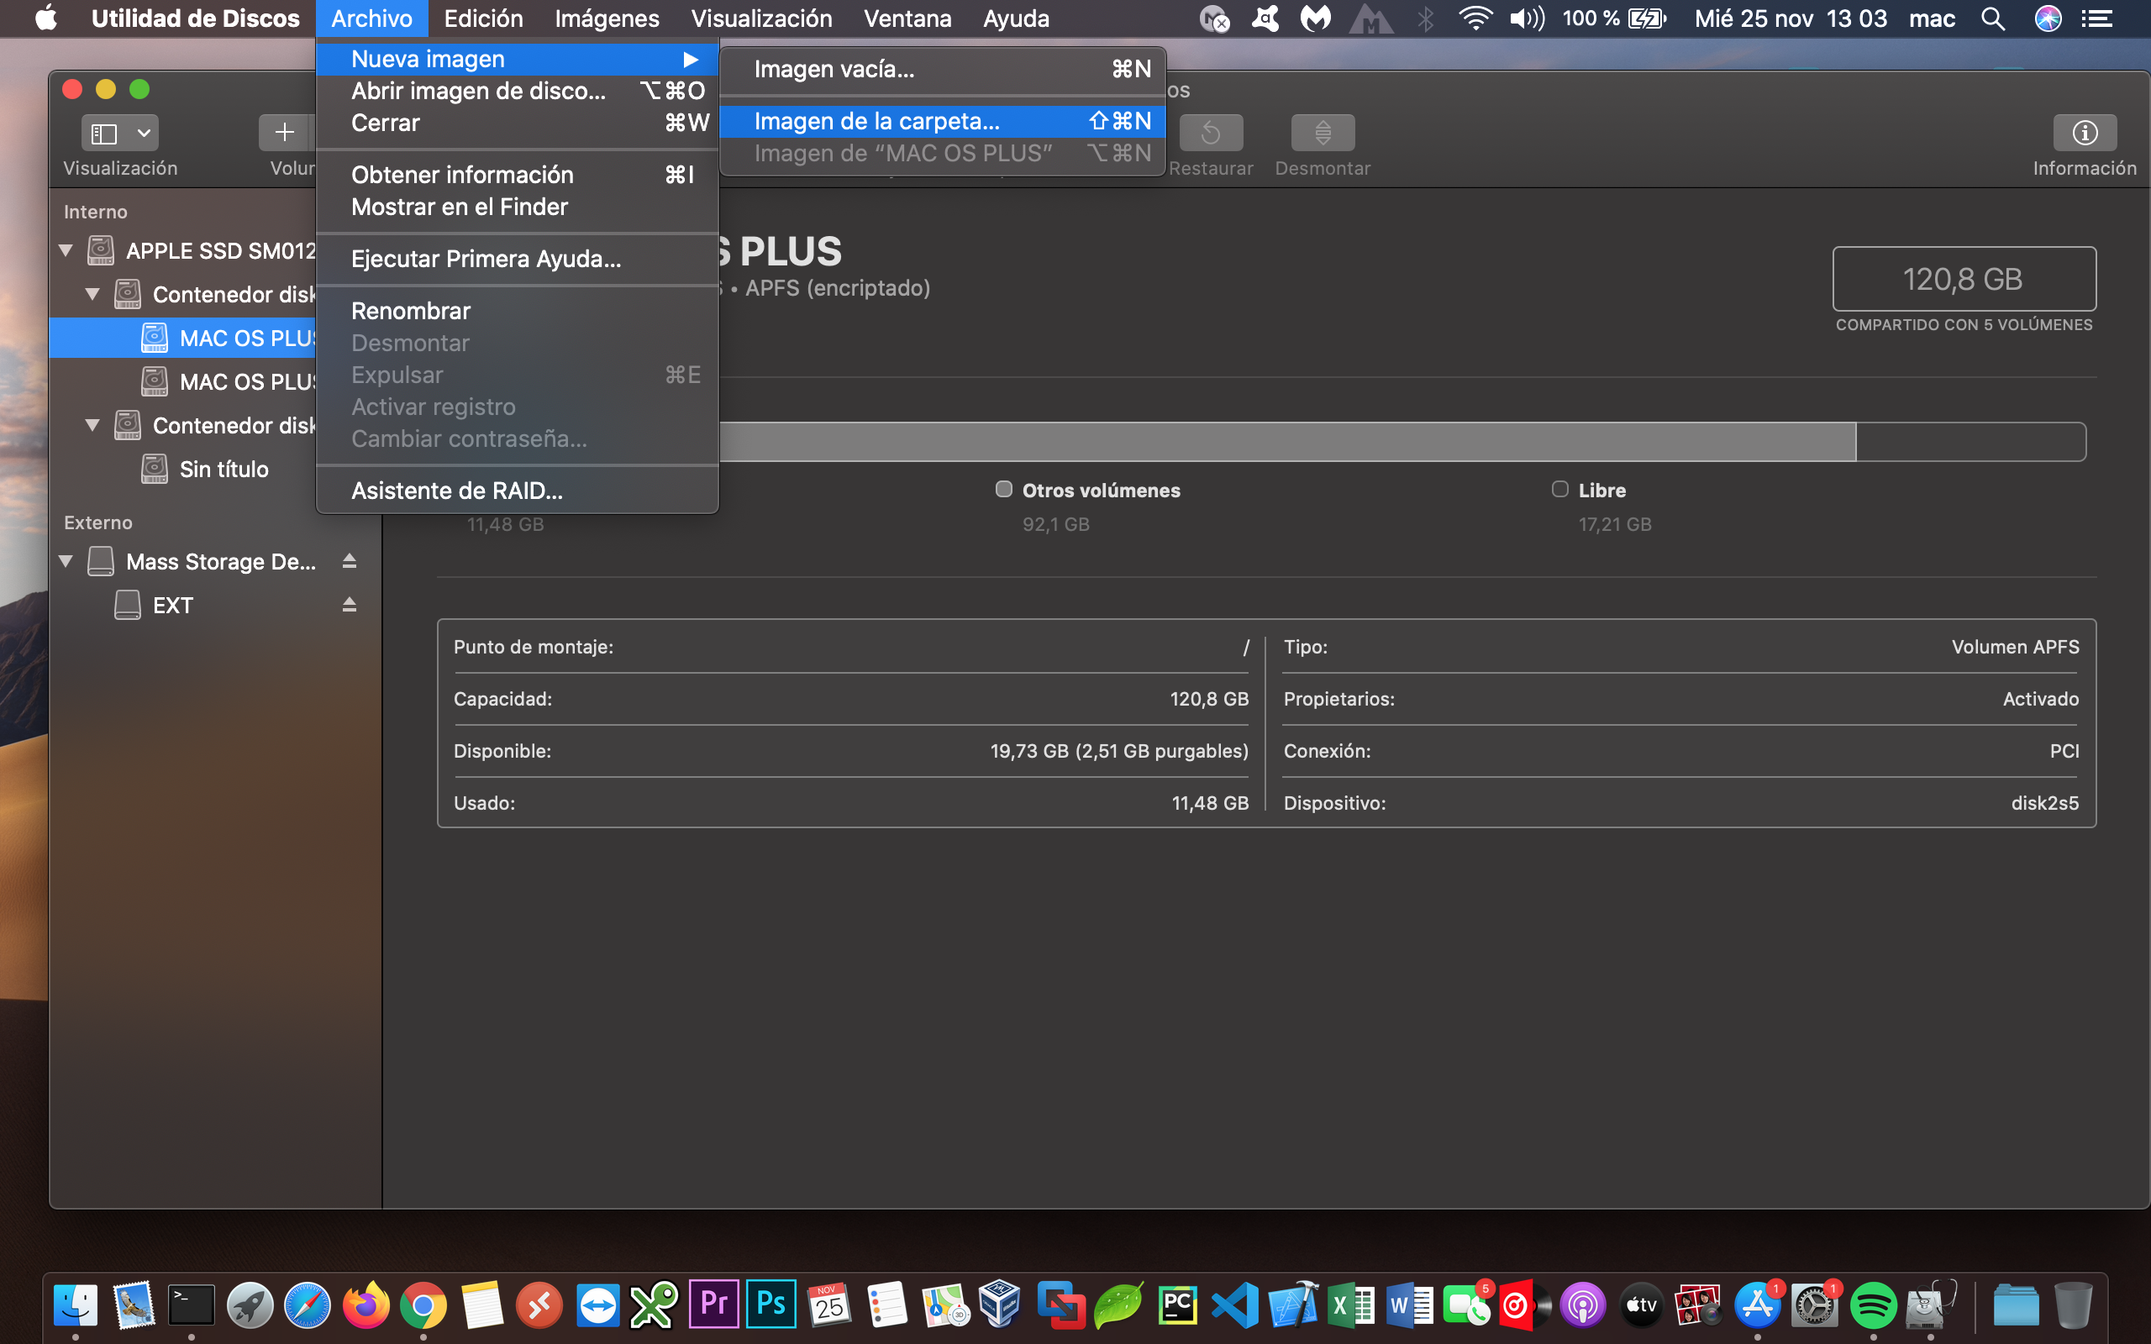This screenshot has height=1344, width=2151.
Task: Open the Imágenes menu in menu bar
Action: click(x=606, y=18)
